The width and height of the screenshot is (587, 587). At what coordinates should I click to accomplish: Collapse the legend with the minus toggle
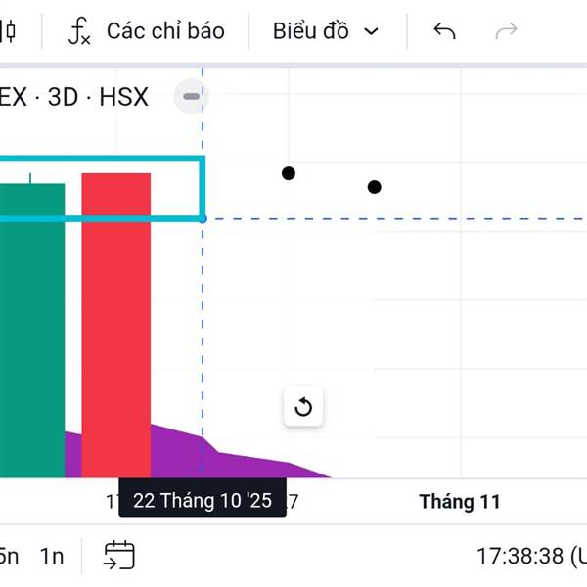tap(191, 96)
